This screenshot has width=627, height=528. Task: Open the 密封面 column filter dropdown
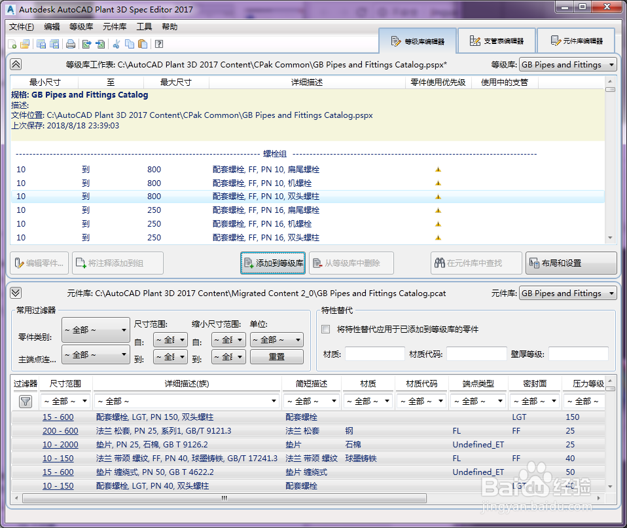(535, 401)
